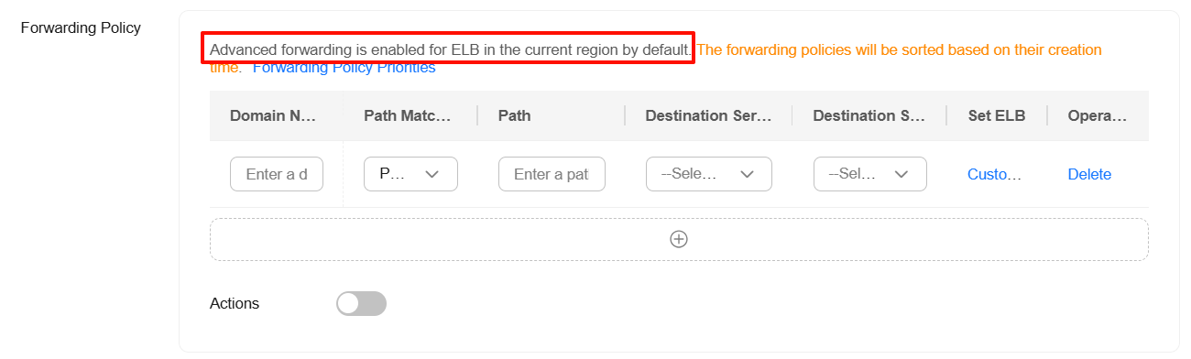This screenshot has width=1191, height=359.
Task: Expand the Destination Service select dropdown
Action: (708, 174)
